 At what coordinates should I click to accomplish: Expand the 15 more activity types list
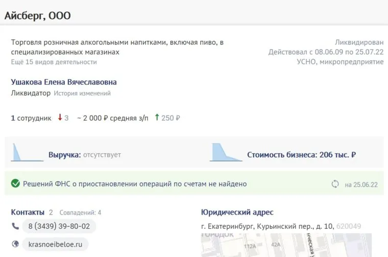point(54,62)
